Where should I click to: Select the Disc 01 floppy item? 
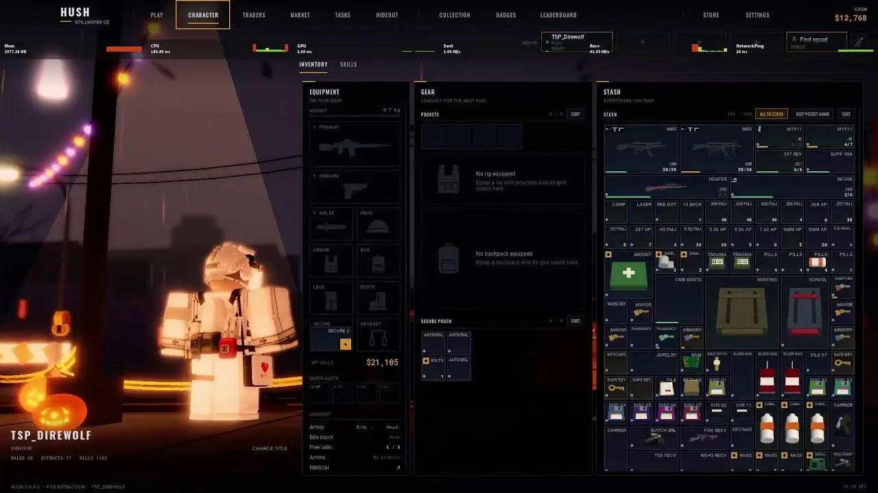click(716, 388)
